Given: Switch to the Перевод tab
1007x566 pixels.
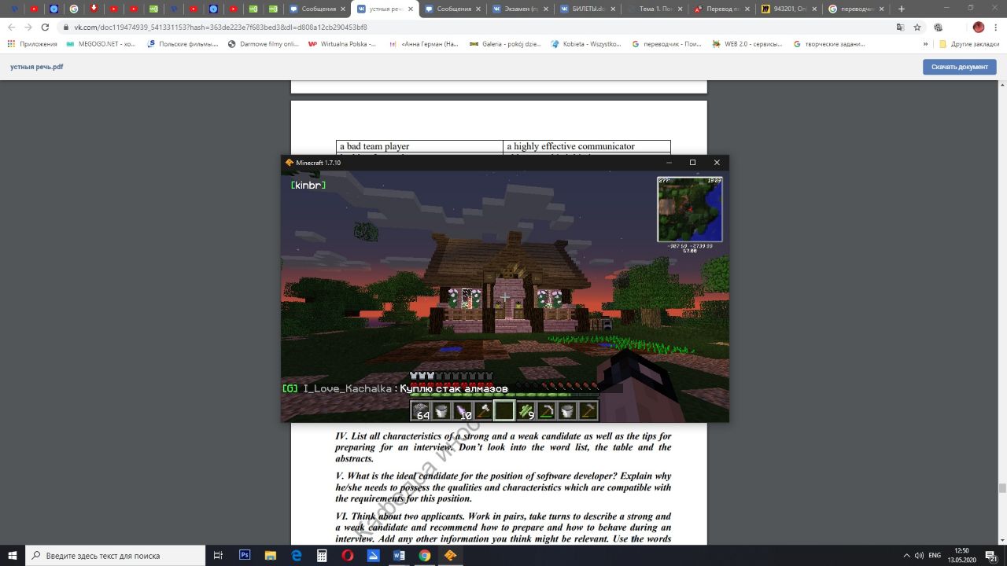Looking at the screenshot, I should (720, 9).
